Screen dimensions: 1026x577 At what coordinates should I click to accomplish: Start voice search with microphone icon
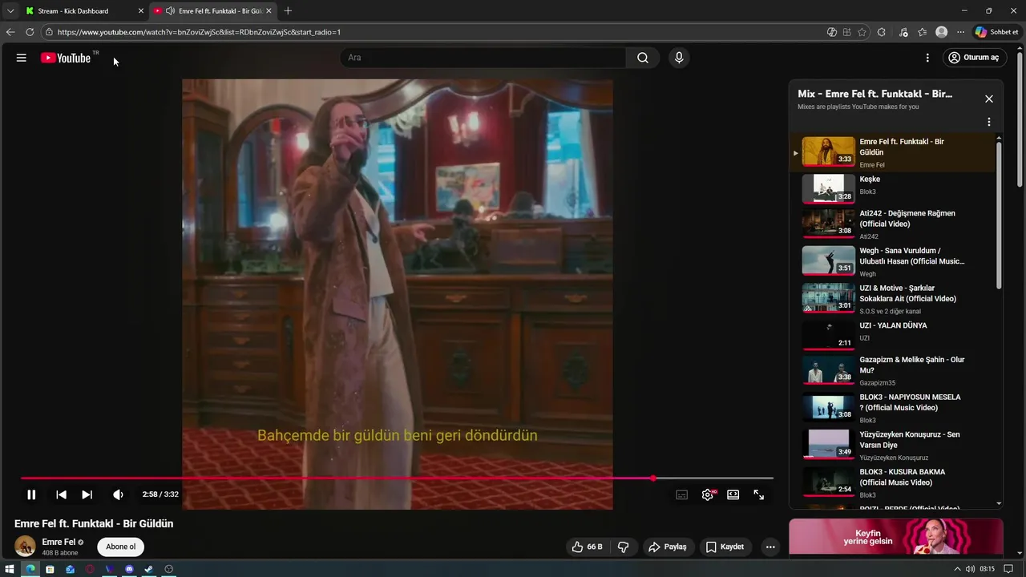[679, 58]
